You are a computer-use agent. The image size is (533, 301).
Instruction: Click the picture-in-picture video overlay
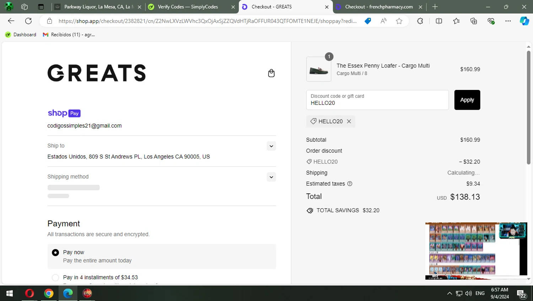coord(476,251)
